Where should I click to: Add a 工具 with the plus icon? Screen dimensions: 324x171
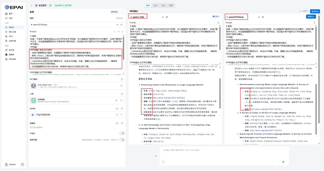122,94
